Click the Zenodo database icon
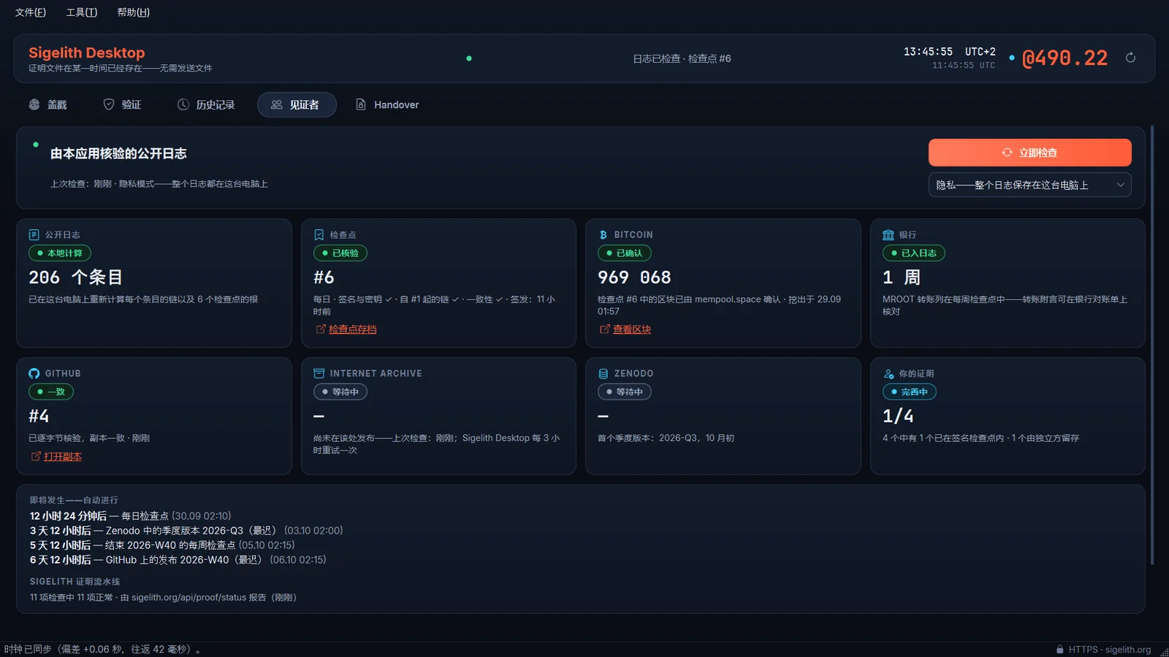Screen dimensions: 1169x657 [603, 374]
